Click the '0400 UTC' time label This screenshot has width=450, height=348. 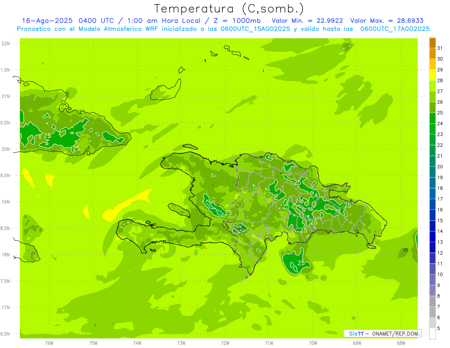click(96, 21)
